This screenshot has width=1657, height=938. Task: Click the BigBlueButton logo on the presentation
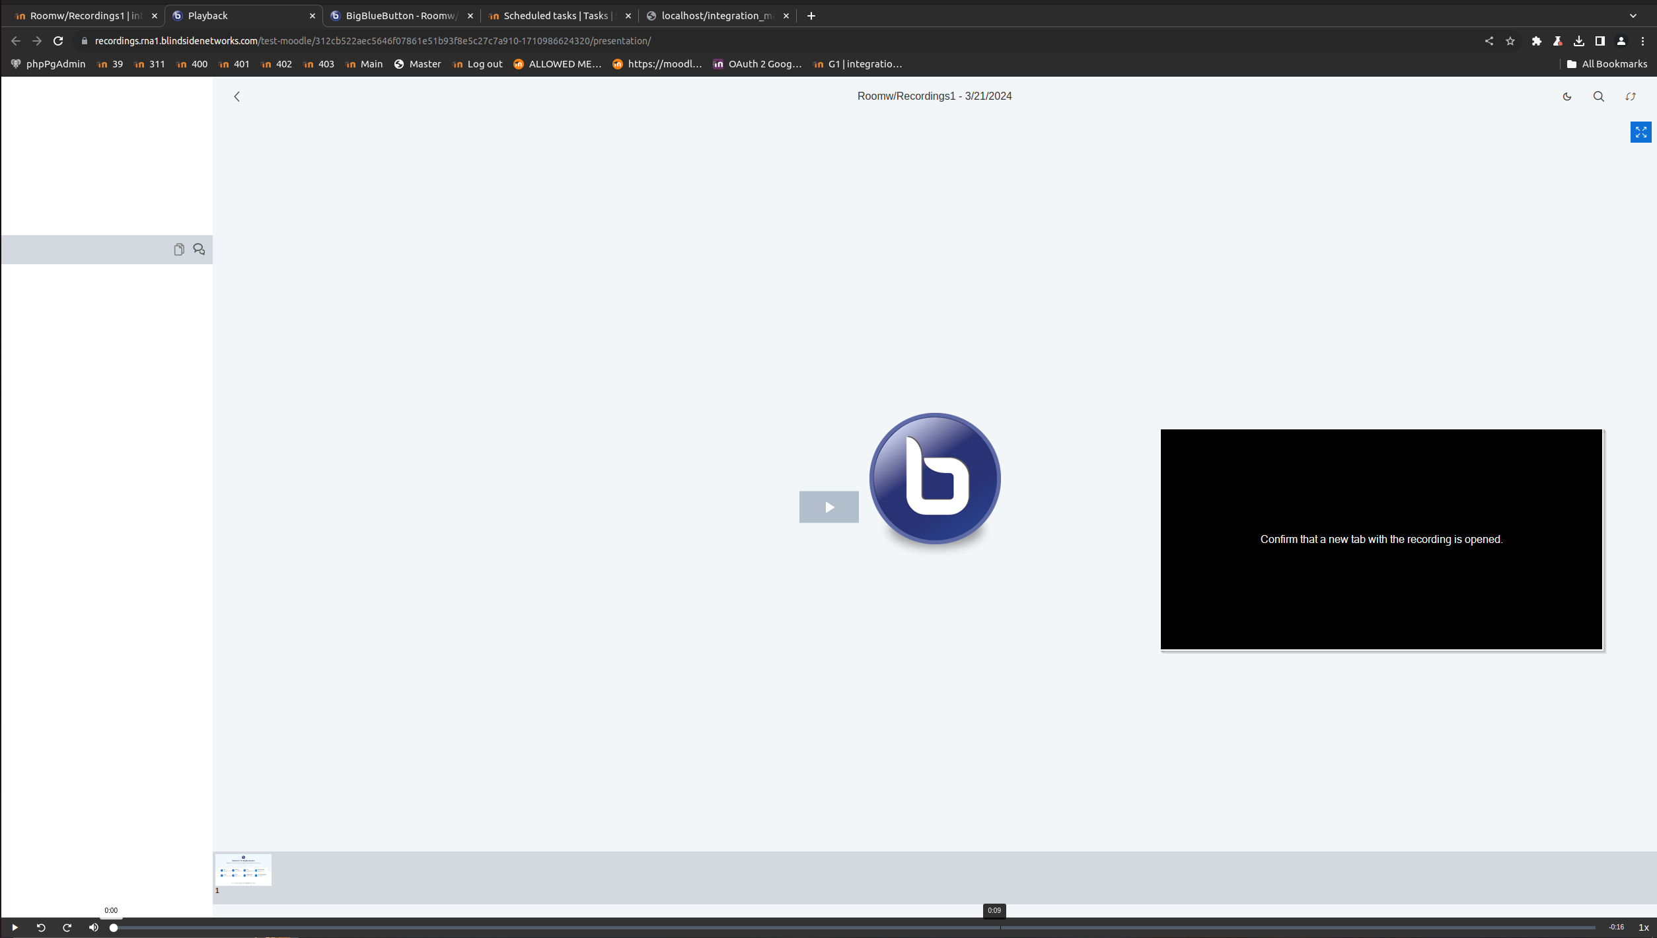click(935, 479)
